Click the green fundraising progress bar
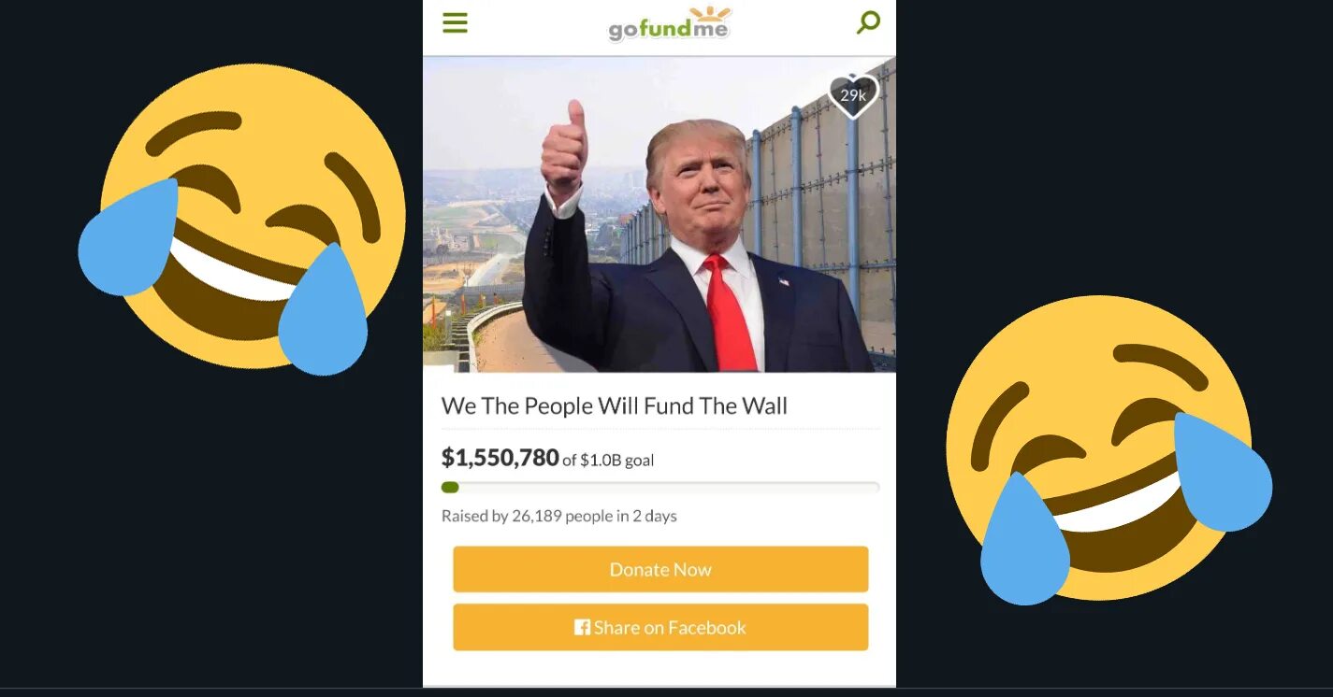 click(x=659, y=487)
